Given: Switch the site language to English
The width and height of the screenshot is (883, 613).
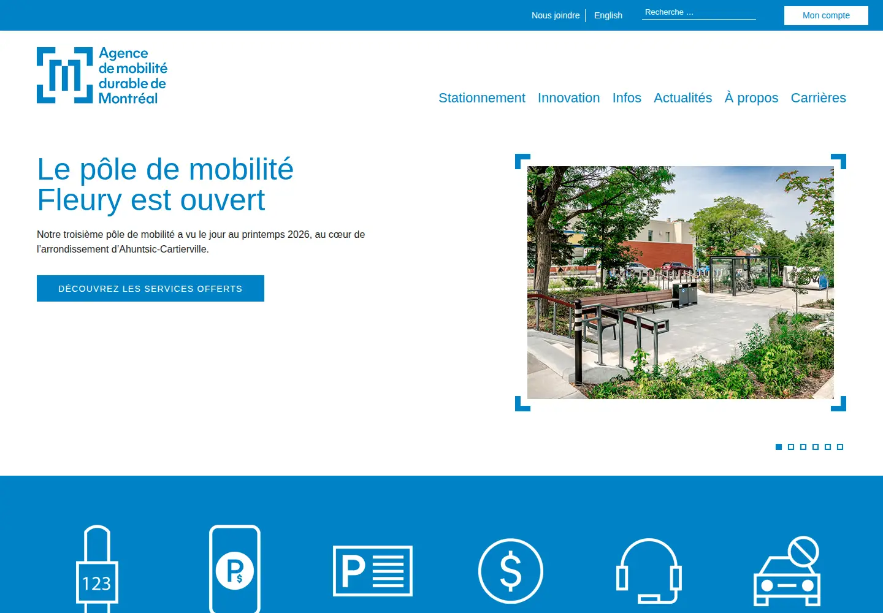Looking at the screenshot, I should [x=608, y=15].
